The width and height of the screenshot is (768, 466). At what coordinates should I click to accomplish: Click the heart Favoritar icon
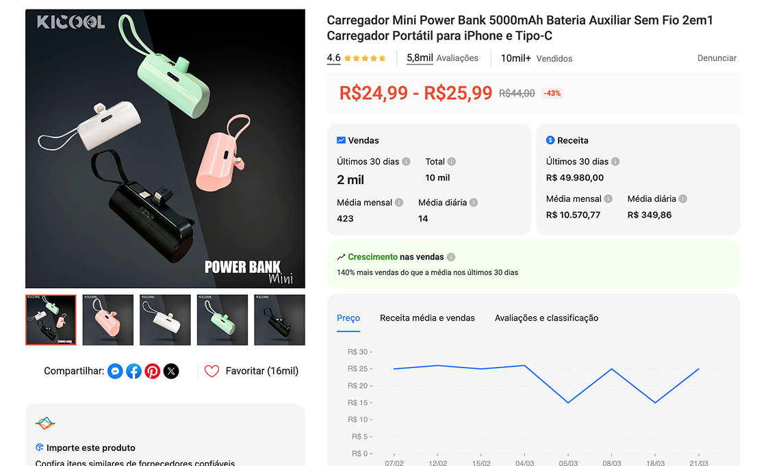tap(212, 371)
